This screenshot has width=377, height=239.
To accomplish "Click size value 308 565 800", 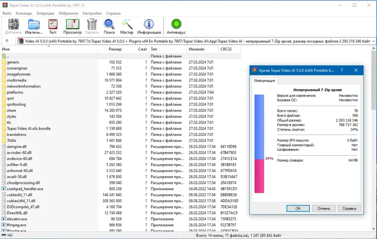I will (x=112, y=201).
